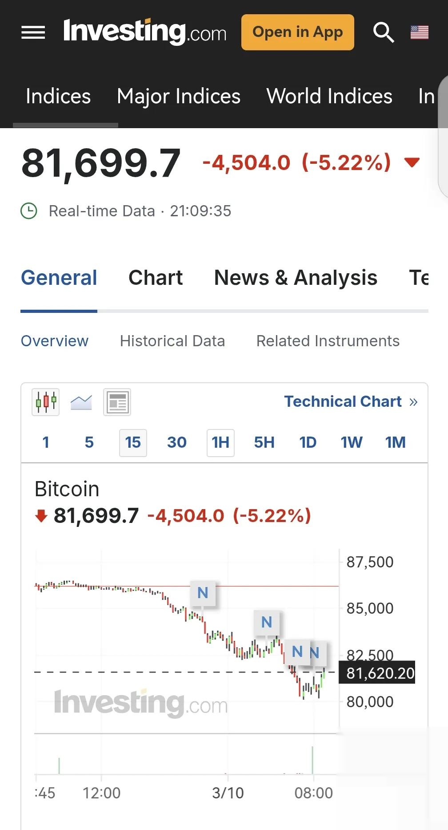Show news overlay chart icon
Image resolution: width=448 pixels, height=830 pixels.
(x=117, y=402)
